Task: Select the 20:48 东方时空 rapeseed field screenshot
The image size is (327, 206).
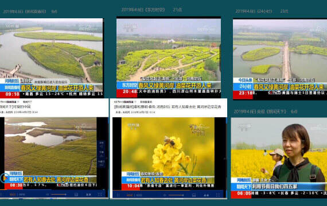Action: click(x=169, y=58)
